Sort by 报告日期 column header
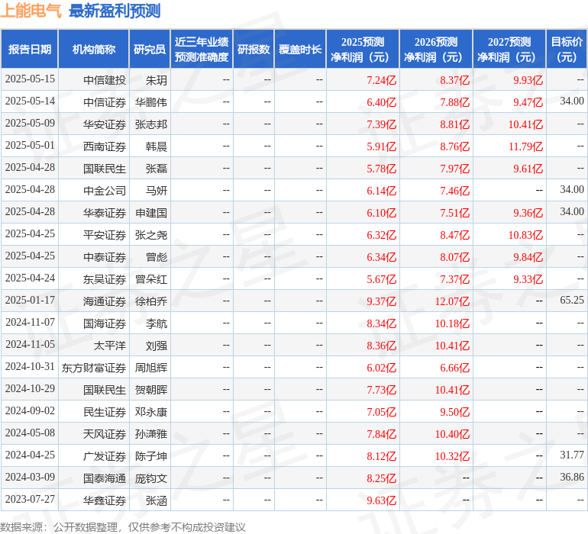The width and height of the screenshot is (588, 534). [30, 50]
